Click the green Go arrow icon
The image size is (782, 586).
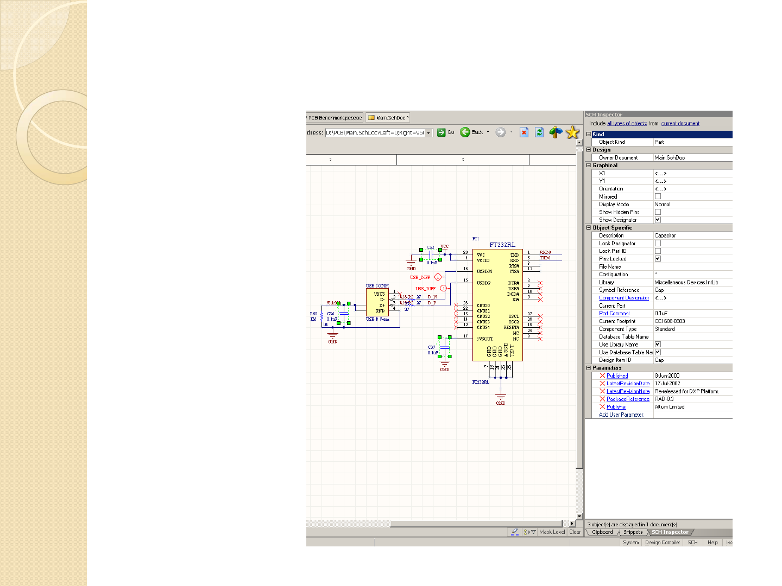[x=442, y=132]
